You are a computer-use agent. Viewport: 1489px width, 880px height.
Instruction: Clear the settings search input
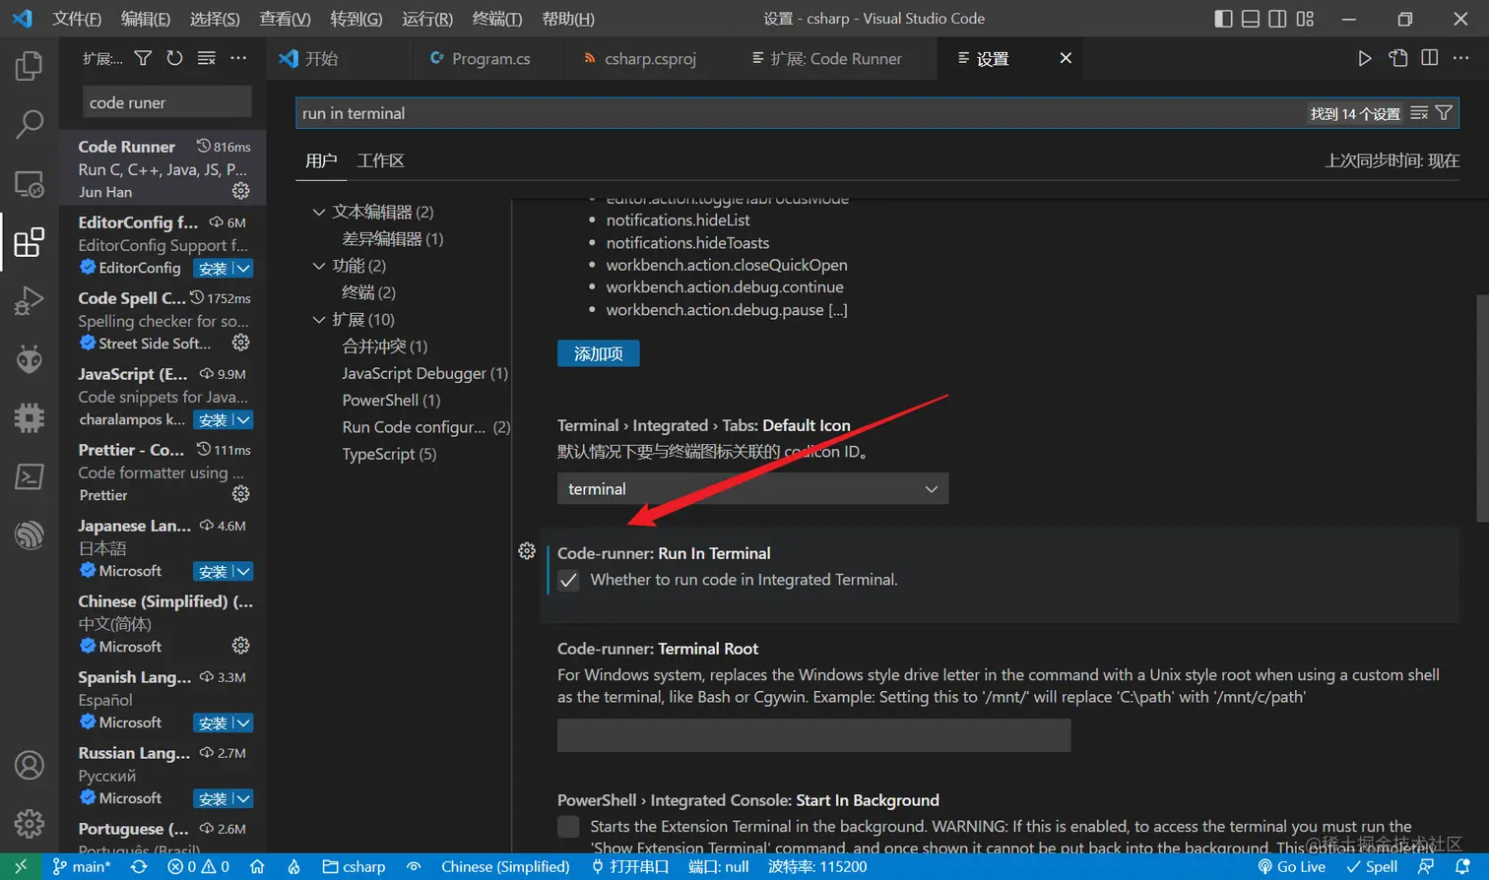1419,113
